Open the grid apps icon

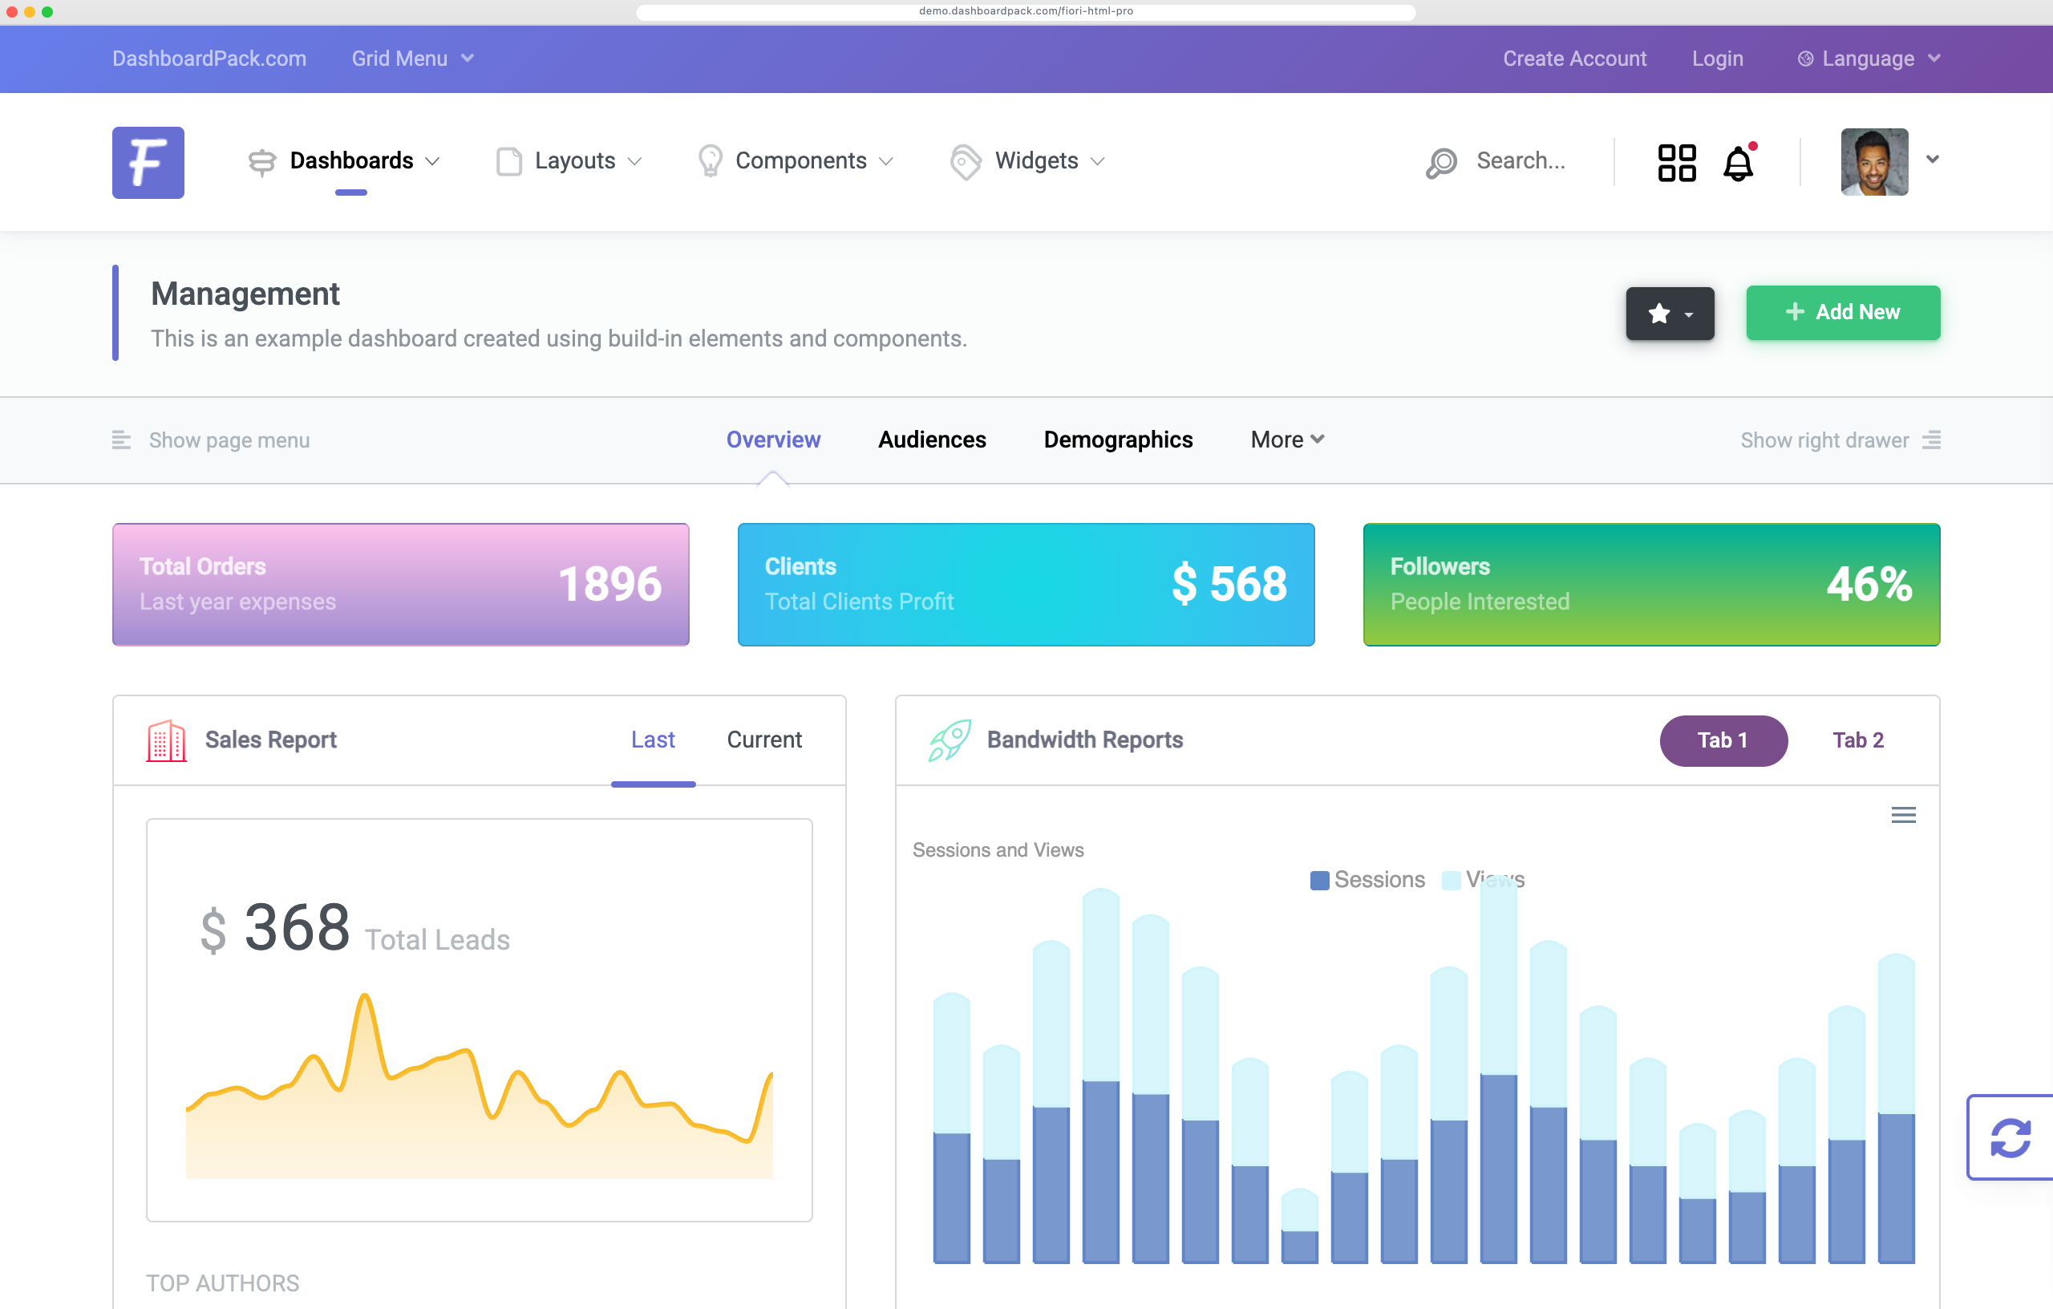click(1677, 162)
